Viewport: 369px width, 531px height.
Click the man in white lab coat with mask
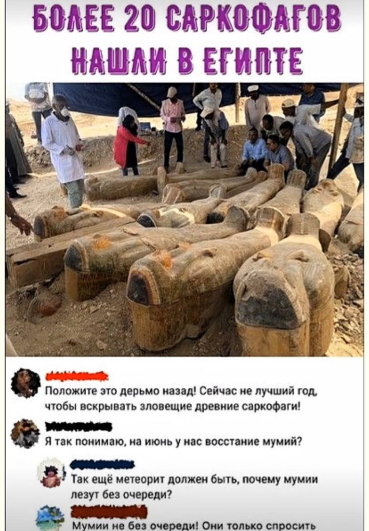click(x=63, y=150)
